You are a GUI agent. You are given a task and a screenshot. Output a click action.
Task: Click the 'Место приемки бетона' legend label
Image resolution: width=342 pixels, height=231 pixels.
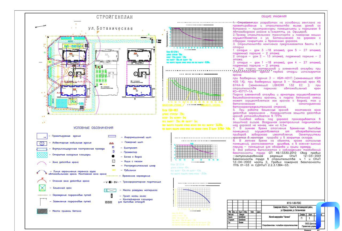tap(67, 211)
